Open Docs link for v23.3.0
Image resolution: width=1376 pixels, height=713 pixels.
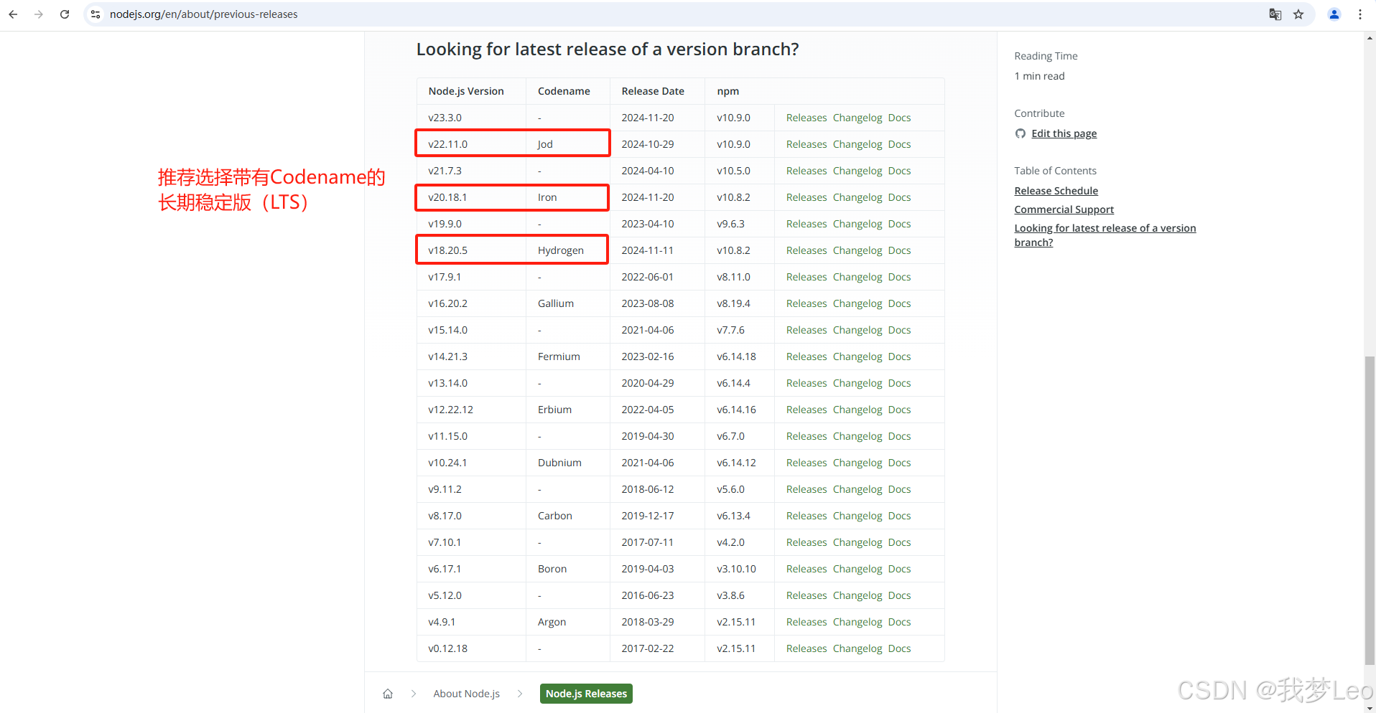[x=899, y=118]
